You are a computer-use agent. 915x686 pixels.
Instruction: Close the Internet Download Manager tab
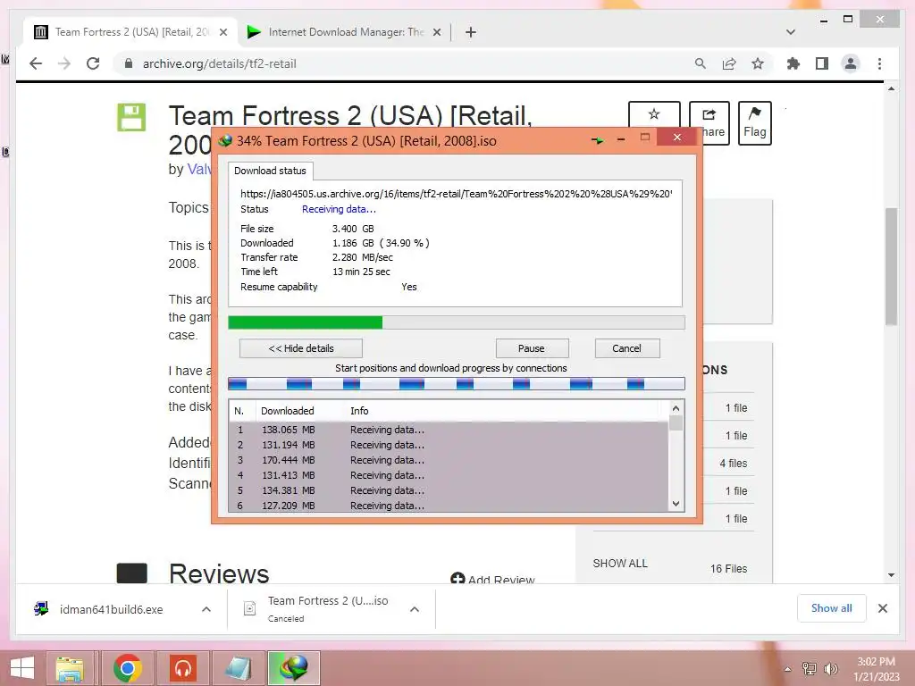pyautogui.click(x=436, y=33)
